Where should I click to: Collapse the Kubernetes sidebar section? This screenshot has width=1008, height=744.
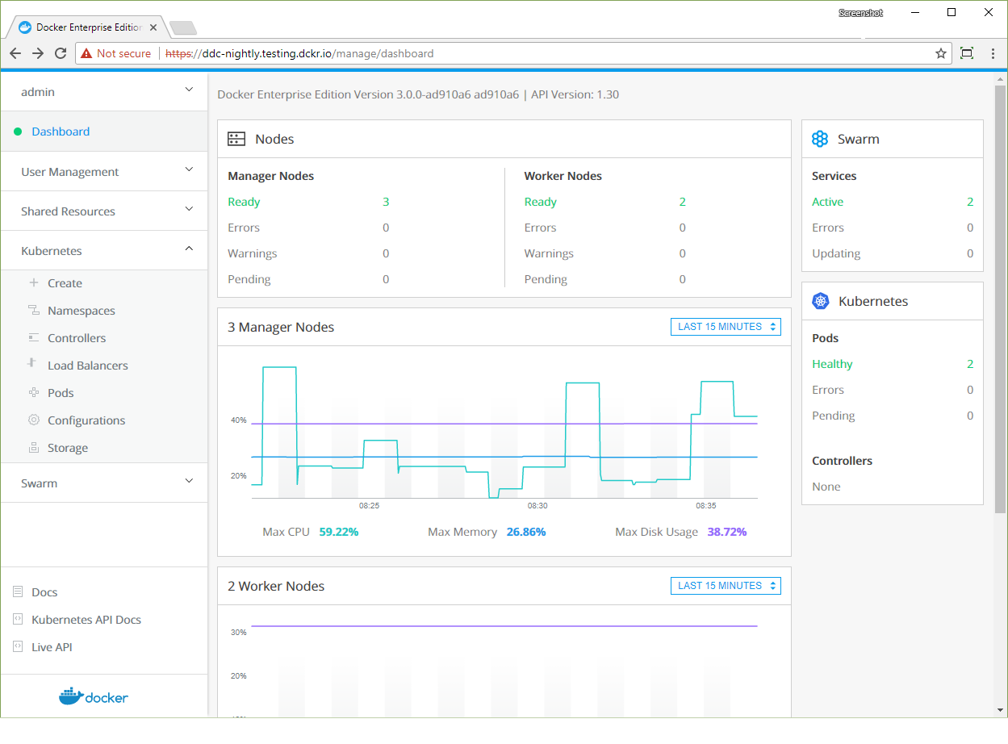(189, 250)
